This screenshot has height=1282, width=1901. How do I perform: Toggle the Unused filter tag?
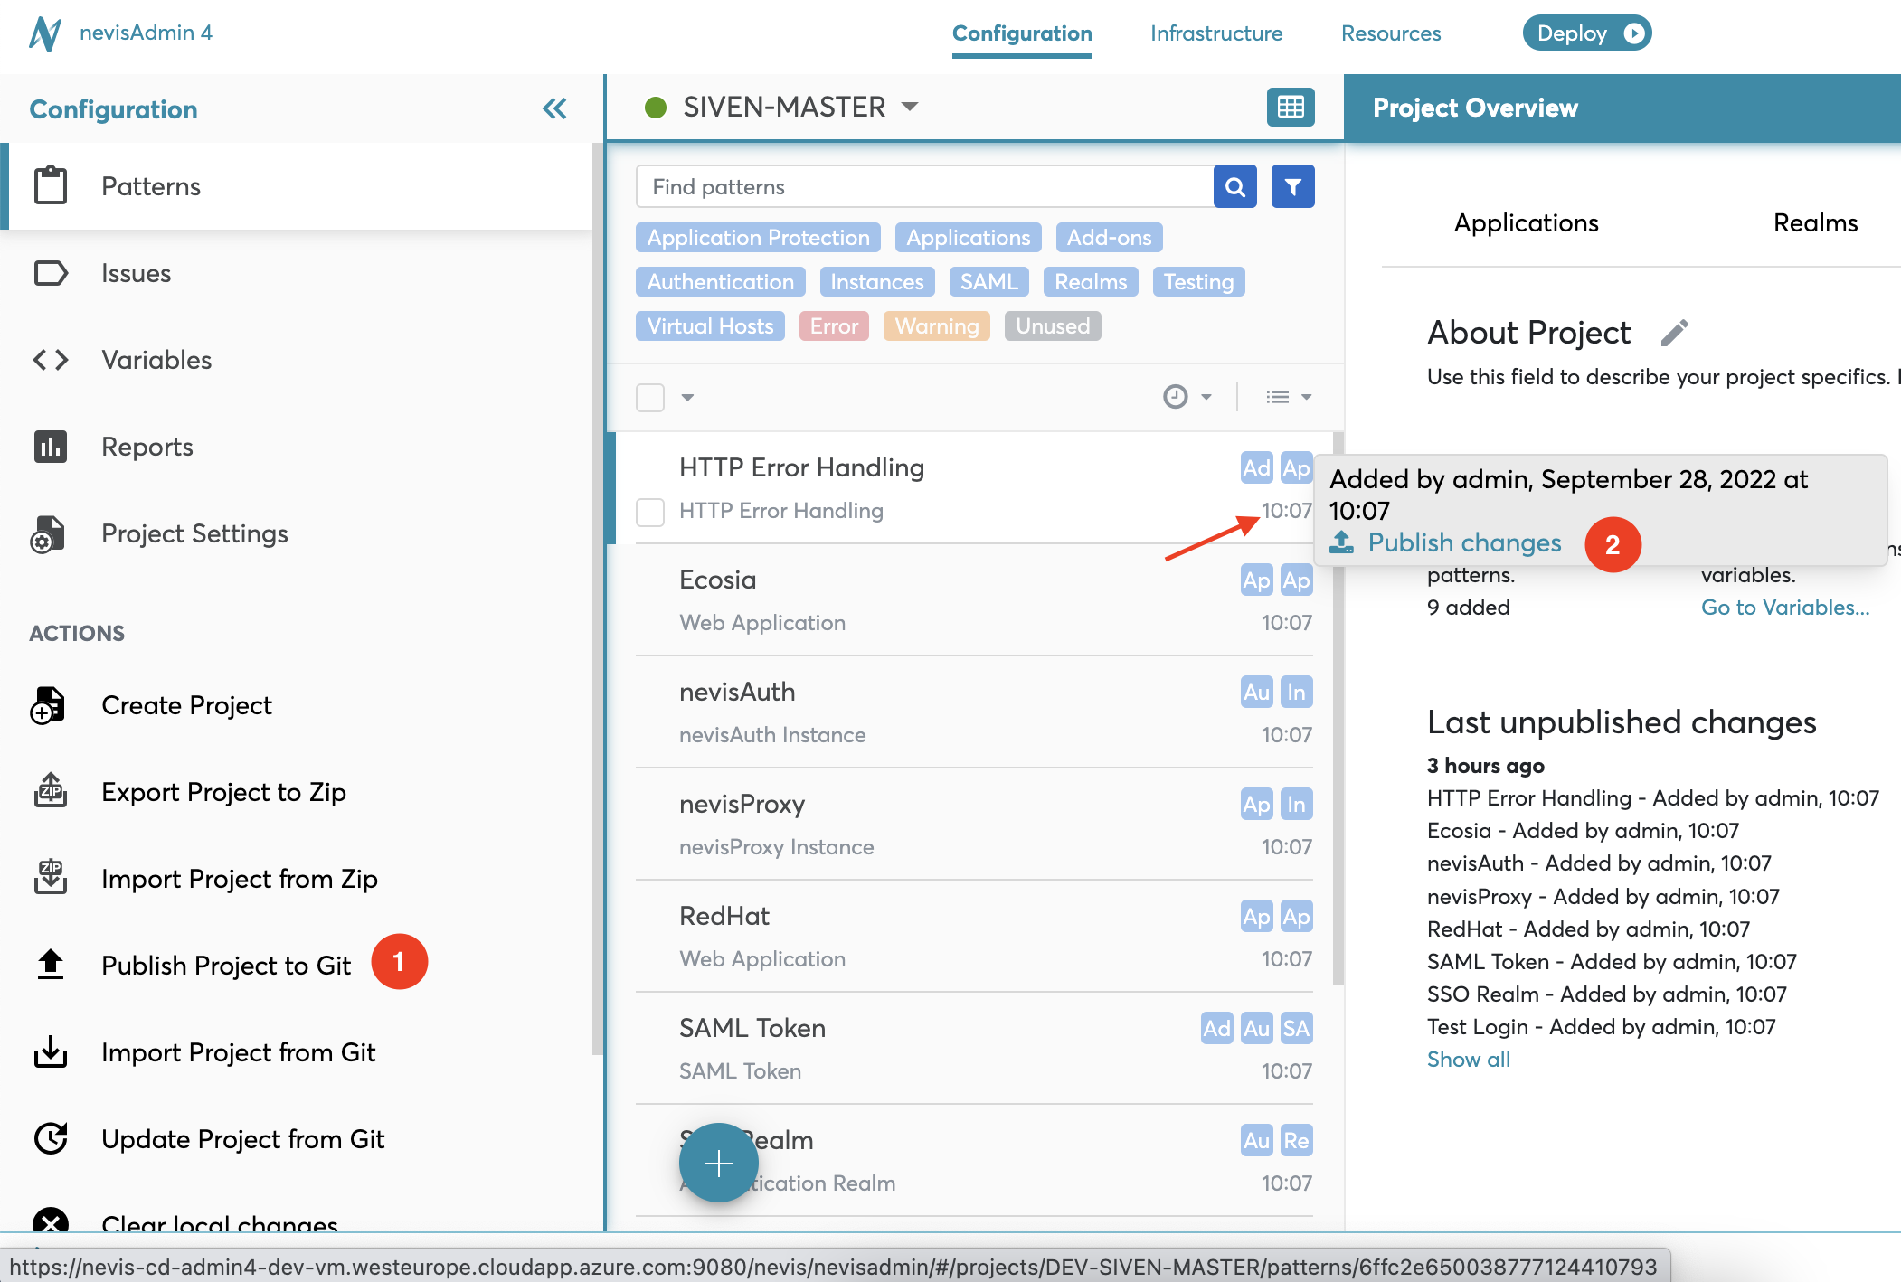pyautogui.click(x=1054, y=326)
